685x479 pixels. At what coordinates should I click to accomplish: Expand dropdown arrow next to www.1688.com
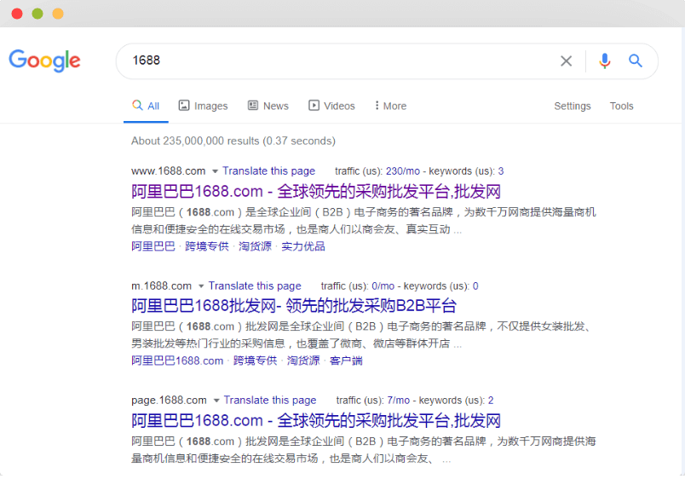[x=215, y=171]
